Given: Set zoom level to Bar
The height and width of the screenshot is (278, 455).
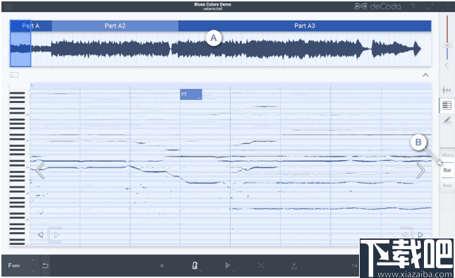Looking at the screenshot, I should click(447, 170).
